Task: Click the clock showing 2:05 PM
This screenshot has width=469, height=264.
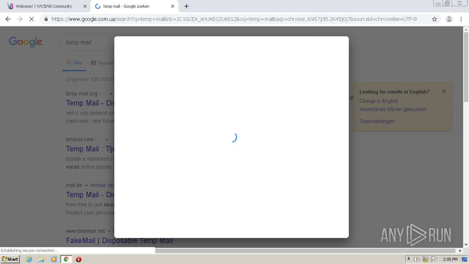Action: pyautogui.click(x=450, y=259)
